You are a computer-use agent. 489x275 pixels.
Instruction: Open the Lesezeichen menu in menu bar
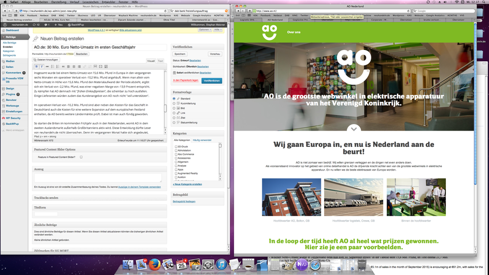91,2
